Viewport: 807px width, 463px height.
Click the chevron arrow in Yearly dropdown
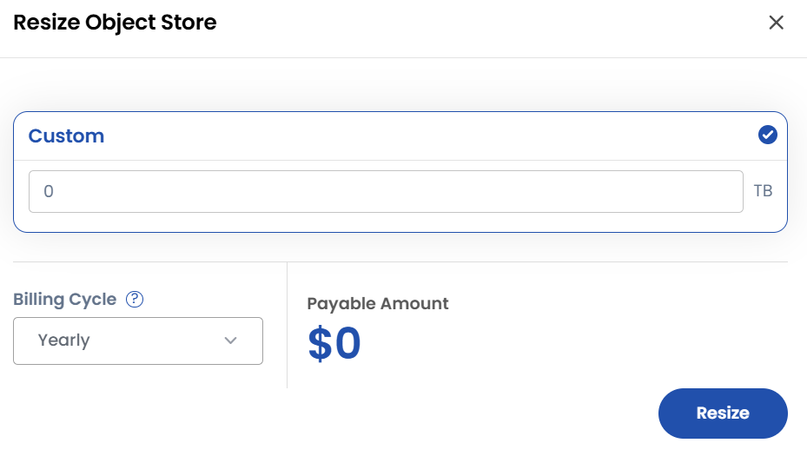(230, 341)
